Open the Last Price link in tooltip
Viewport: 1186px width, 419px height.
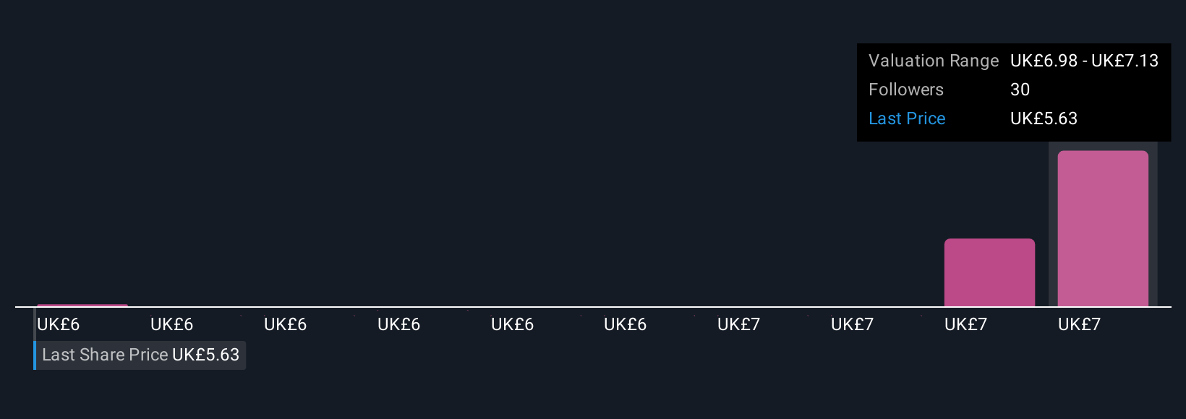coord(907,118)
